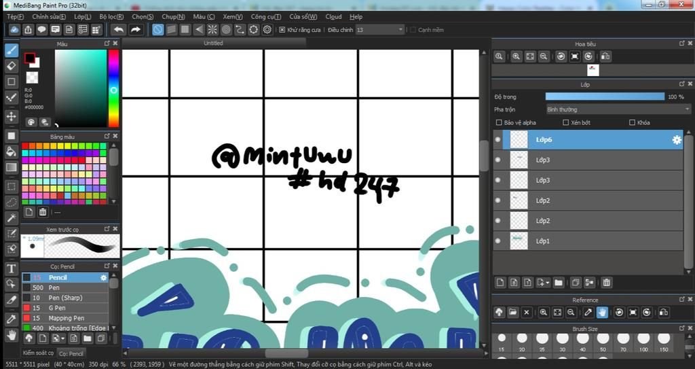
Task: Add new layer folder in Lớp panel
Action: 559,283
